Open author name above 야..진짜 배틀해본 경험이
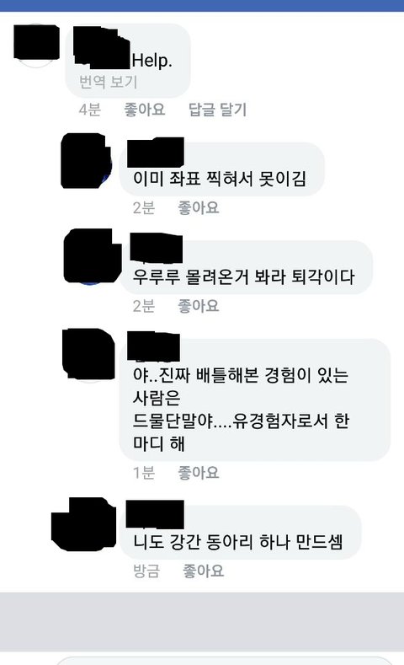Viewport: 404px width, 665px height. [x=153, y=347]
